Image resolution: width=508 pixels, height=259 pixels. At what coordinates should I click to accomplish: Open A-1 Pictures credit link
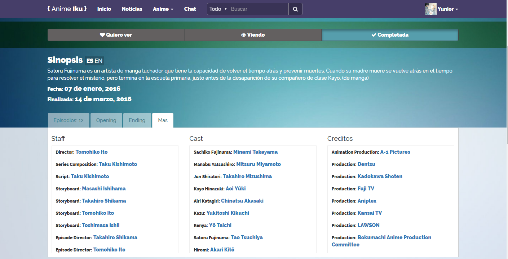point(395,152)
